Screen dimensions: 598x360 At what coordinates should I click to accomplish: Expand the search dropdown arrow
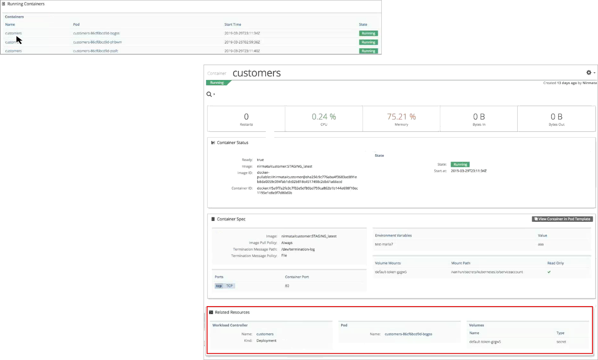[x=214, y=95]
